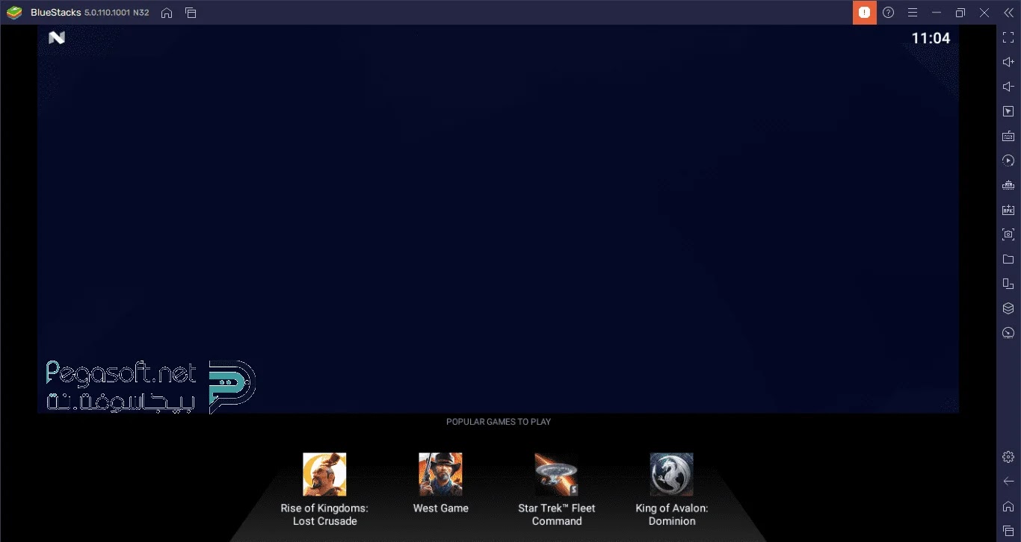Open the multi-instance window icon in title bar
1021x542 pixels.
point(191,13)
